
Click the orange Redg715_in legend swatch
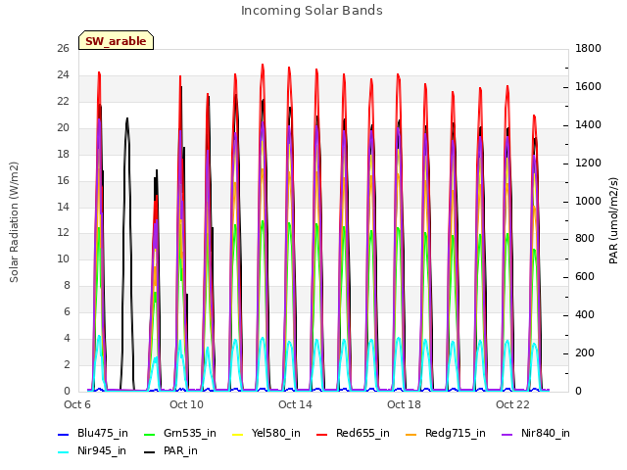pyautogui.click(x=411, y=435)
